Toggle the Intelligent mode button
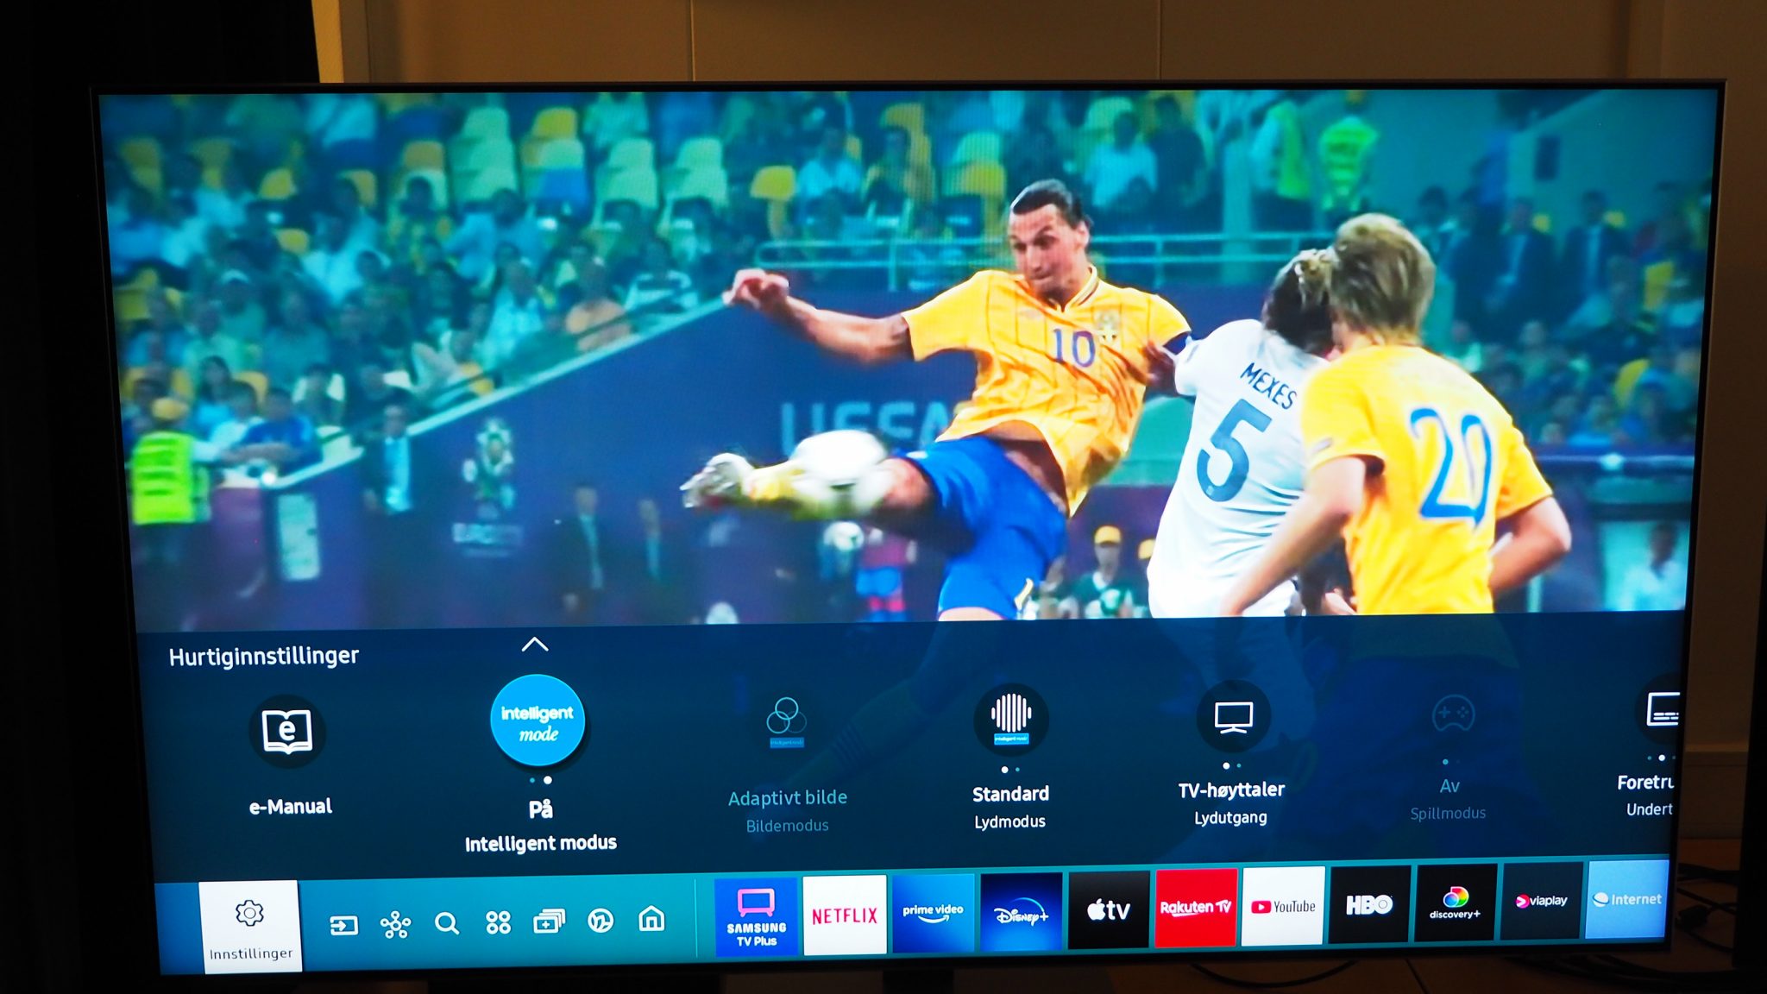Viewport: 1767px width, 994px height. [538, 721]
